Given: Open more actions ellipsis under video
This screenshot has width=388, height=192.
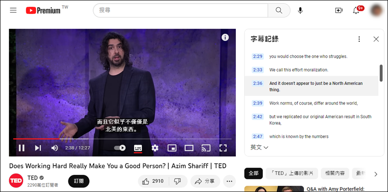Looking at the screenshot, I should [x=230, y=181].
